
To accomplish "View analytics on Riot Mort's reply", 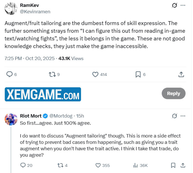I will tap(136, 165).
